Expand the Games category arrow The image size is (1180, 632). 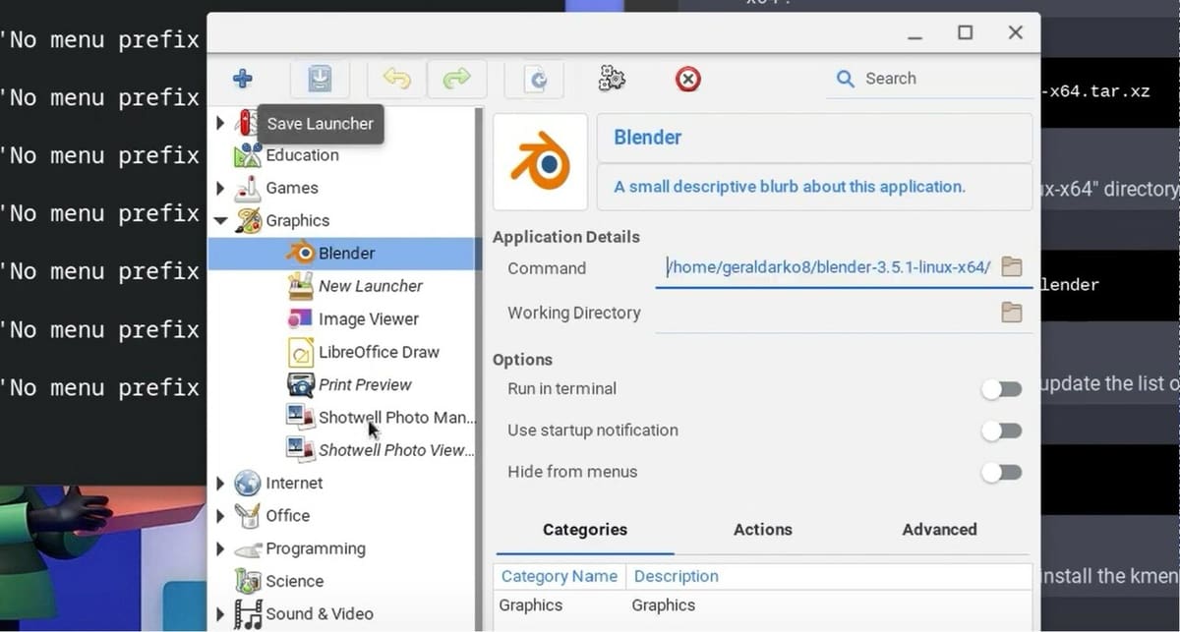pos(220,188)
